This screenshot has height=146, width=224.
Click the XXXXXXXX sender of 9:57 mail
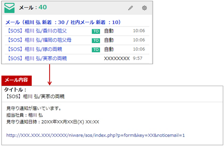tap(117, 58)
